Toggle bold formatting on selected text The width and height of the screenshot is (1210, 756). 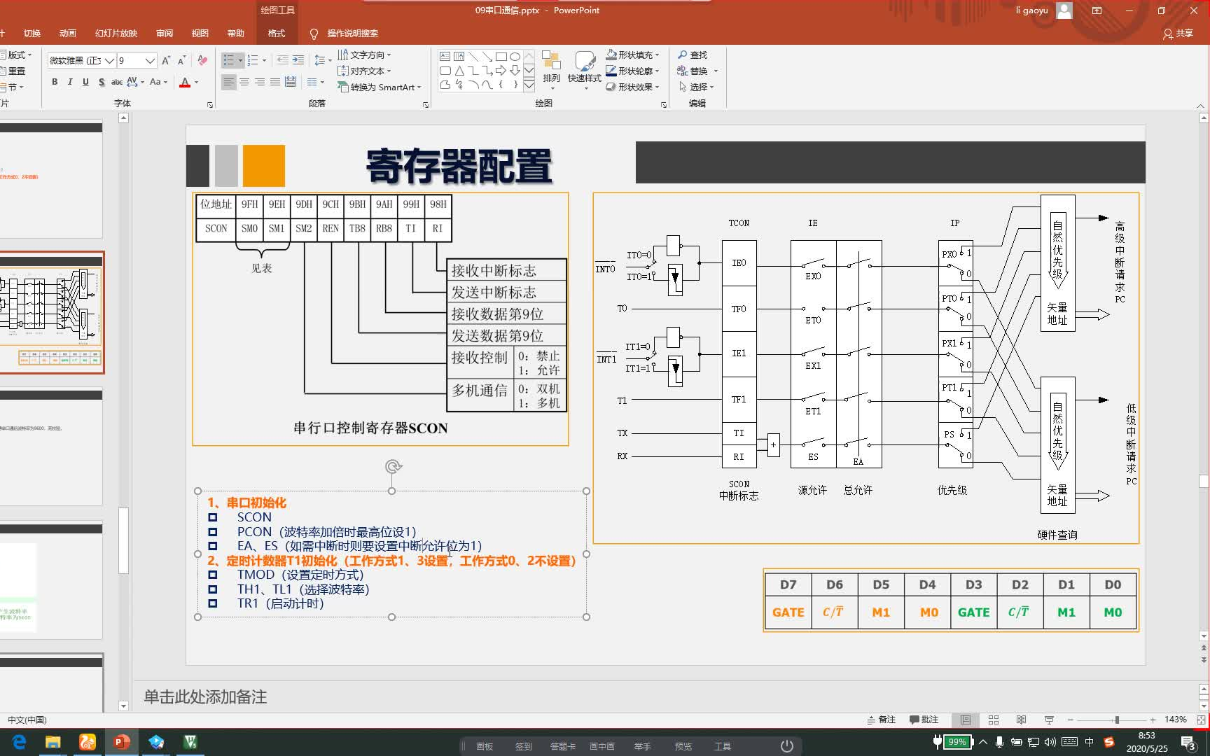pyautogui.click(x=54, y=82)
